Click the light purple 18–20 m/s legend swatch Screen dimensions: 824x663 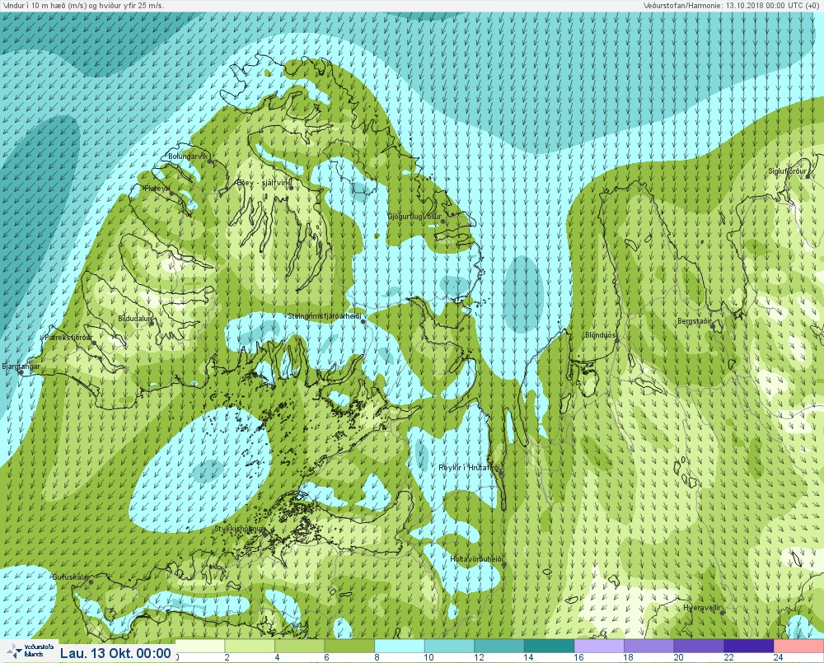tap(649, 646)
